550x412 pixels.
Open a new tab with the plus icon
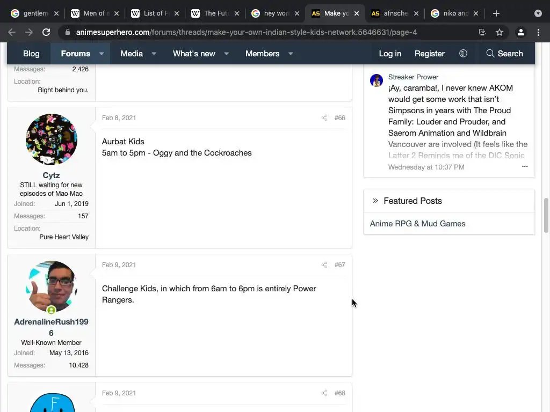[x=496, y=13]
